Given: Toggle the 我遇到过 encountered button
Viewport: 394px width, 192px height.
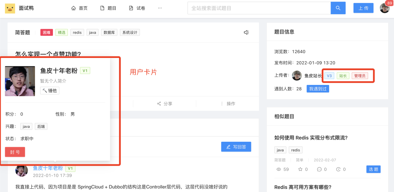Looking at the screenshot, I should 317,89.
